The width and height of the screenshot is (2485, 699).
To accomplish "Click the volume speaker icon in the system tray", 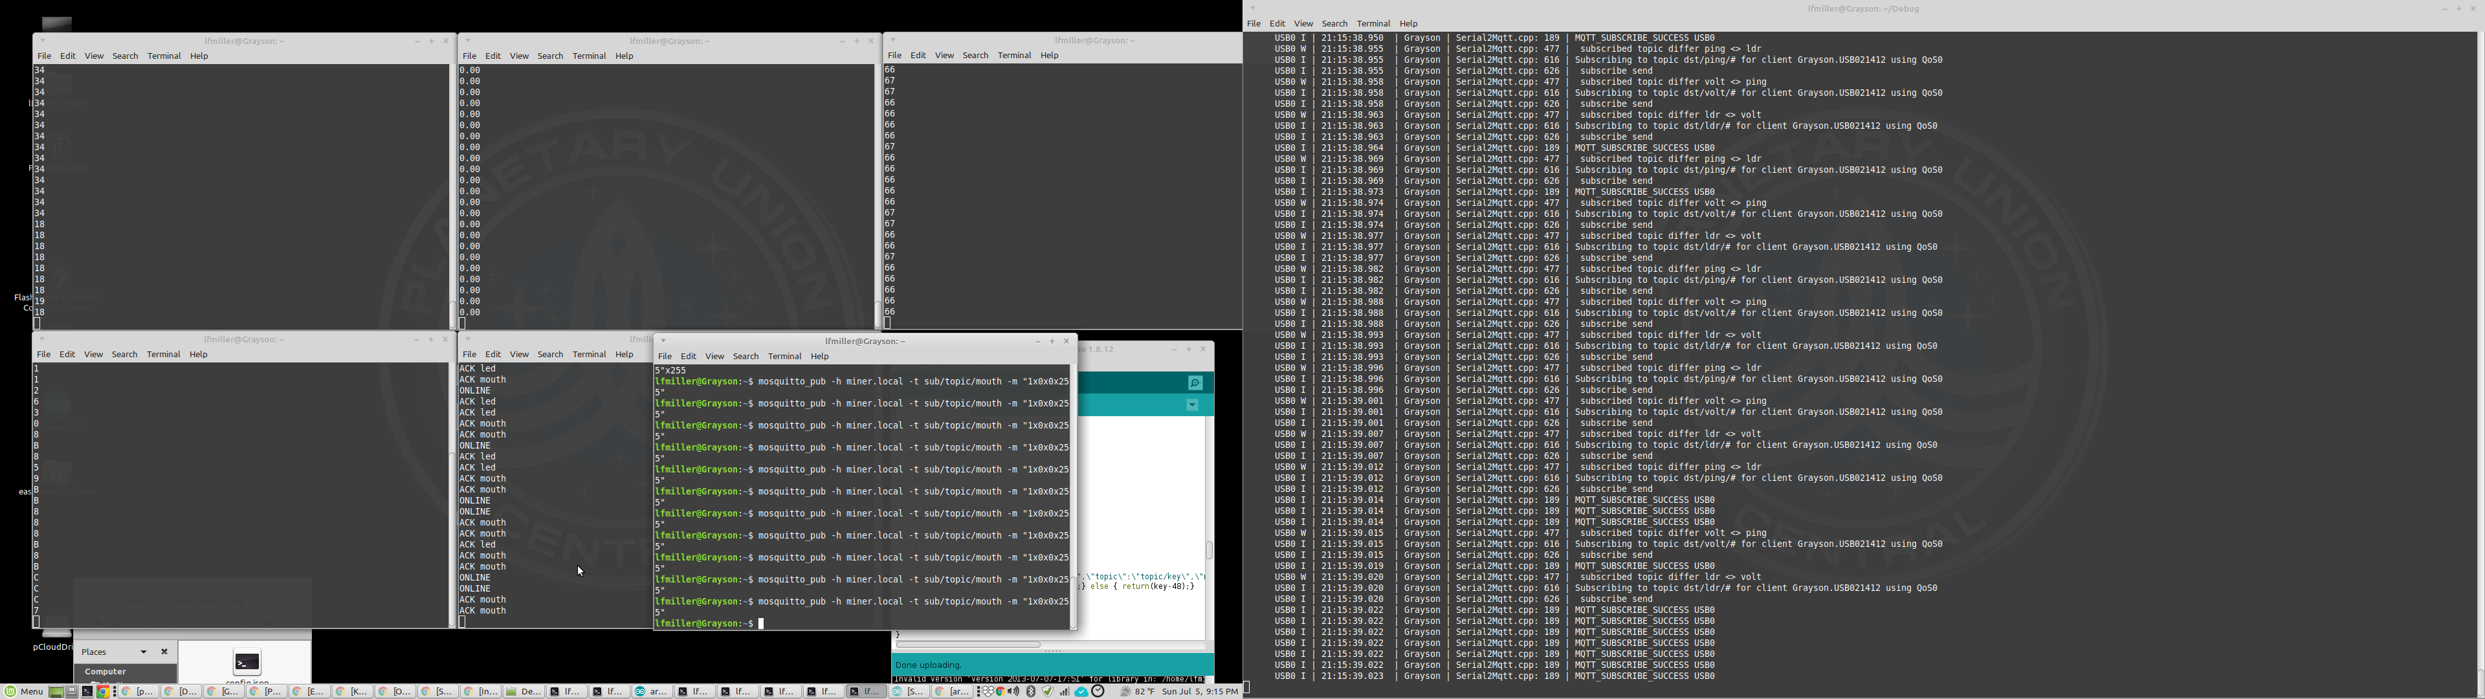I will tap(1014, 693).
